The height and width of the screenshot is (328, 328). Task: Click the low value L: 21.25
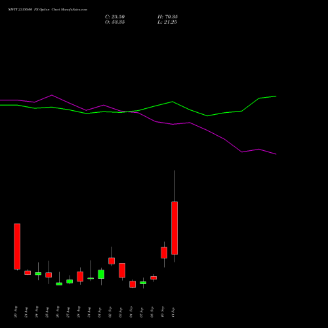click(167, 22)
